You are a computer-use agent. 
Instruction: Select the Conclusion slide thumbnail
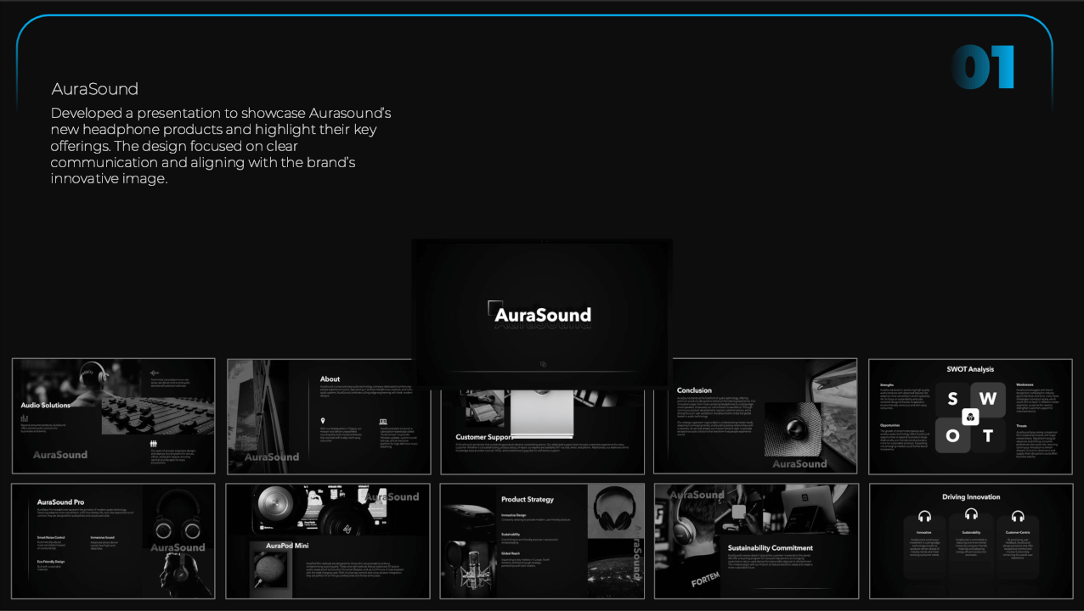(755, 416)
